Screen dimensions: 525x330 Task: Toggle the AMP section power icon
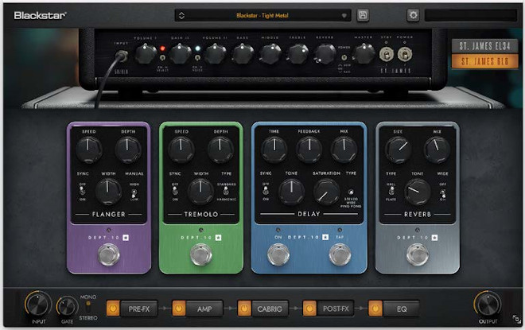pyautogui.click(x=179, y=306)
